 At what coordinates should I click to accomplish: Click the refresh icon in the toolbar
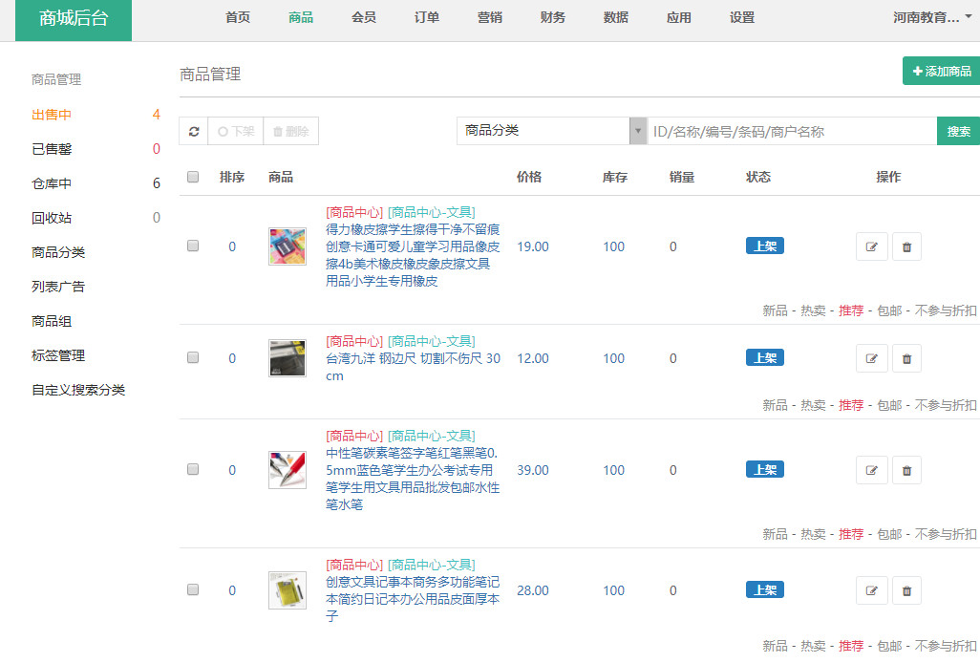[194, 131]
